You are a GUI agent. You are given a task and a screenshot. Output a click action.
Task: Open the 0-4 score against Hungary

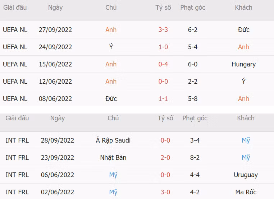click(163, 64)
